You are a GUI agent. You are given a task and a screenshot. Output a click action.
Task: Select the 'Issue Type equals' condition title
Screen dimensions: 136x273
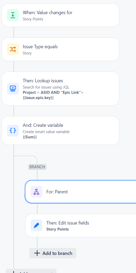(40, 47)
